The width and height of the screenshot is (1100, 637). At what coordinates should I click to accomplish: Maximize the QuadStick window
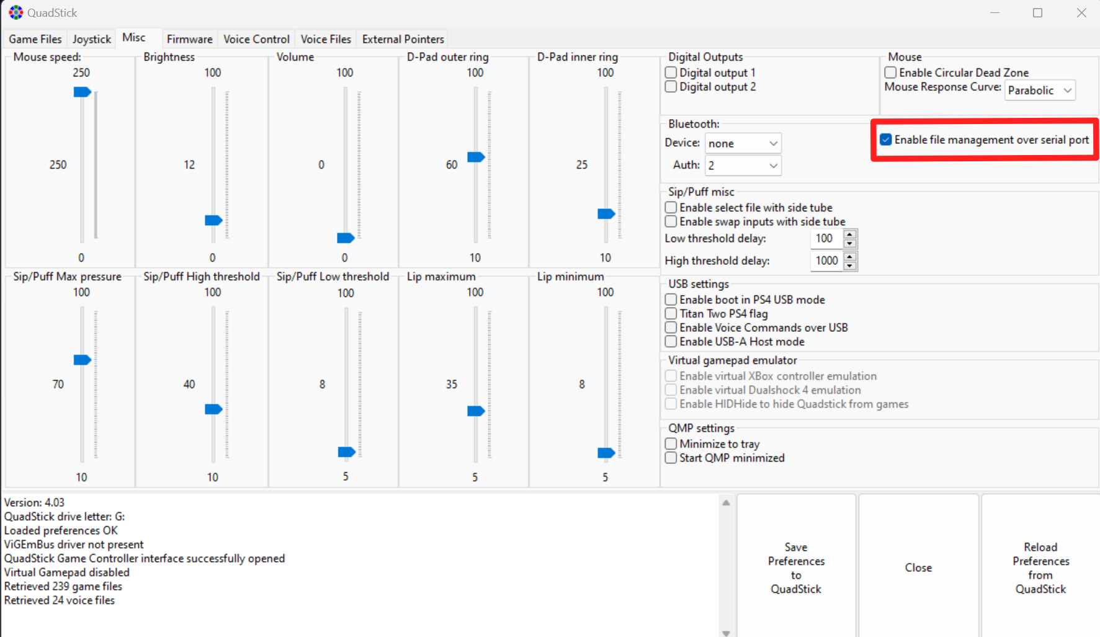click(x=1037, y=12)
